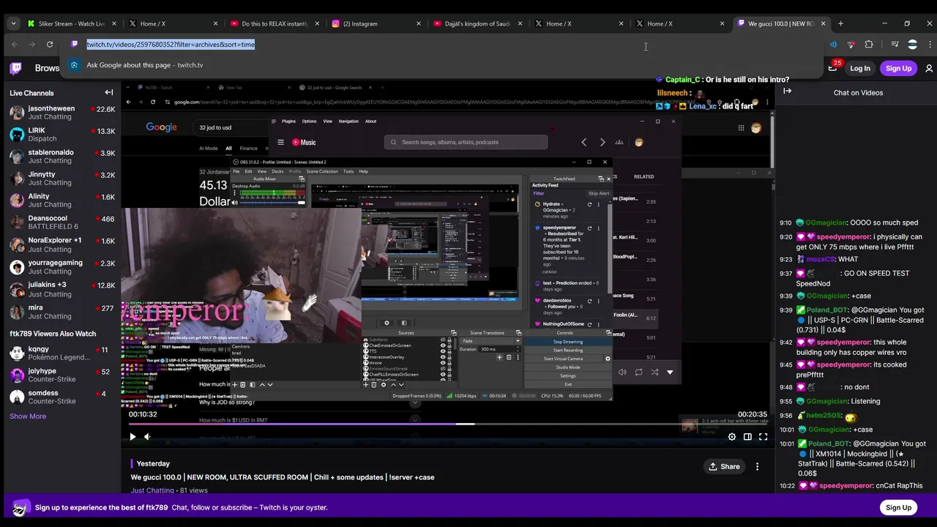Jump to chat timestamp 10:22

[787, 485]
